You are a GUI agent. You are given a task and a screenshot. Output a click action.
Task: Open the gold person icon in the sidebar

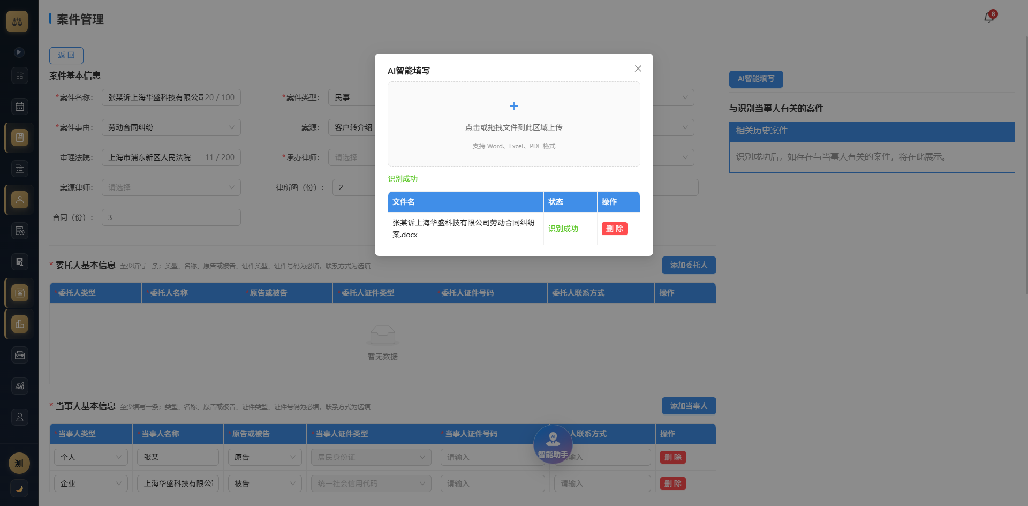coord(20,200)
